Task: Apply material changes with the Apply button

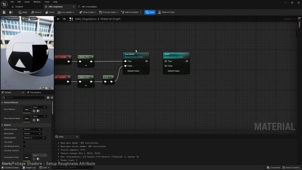Action: click(23, 12)
